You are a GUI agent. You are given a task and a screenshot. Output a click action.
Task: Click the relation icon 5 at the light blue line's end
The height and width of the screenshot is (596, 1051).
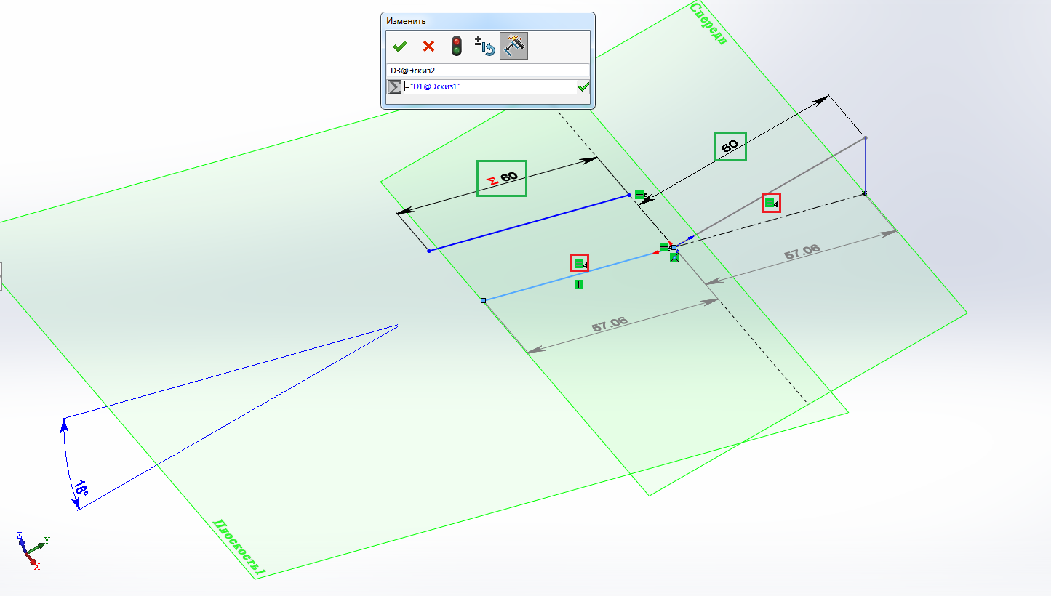tap(665, 247)
